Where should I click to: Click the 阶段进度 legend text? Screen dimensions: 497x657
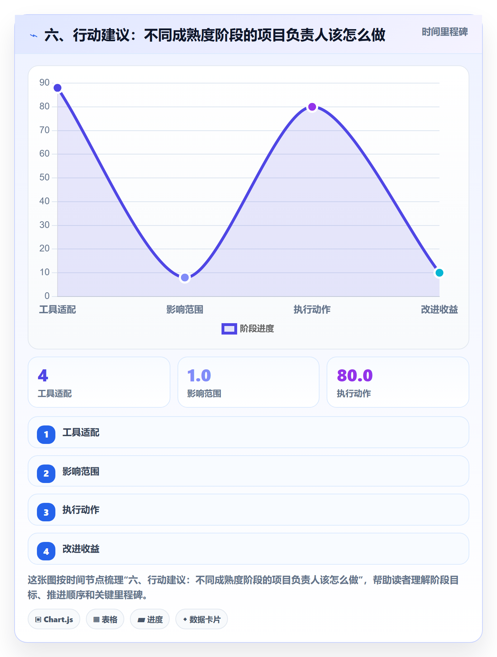(x=257, y=329)
